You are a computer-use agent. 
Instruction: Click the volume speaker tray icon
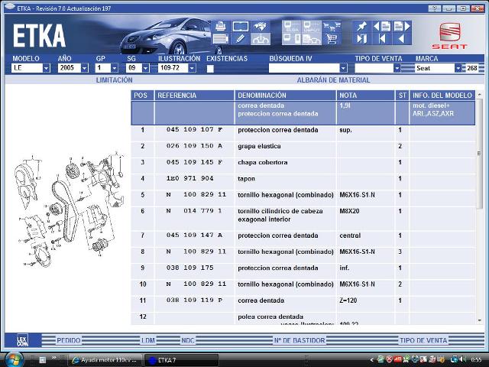click(x=462, y=359)
